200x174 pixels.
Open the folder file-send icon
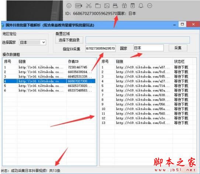pyautogui.click(x=98, y=6)
